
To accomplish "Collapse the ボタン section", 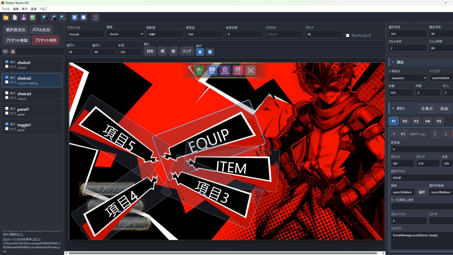I will pyautogui.click(x=393, y=108).
